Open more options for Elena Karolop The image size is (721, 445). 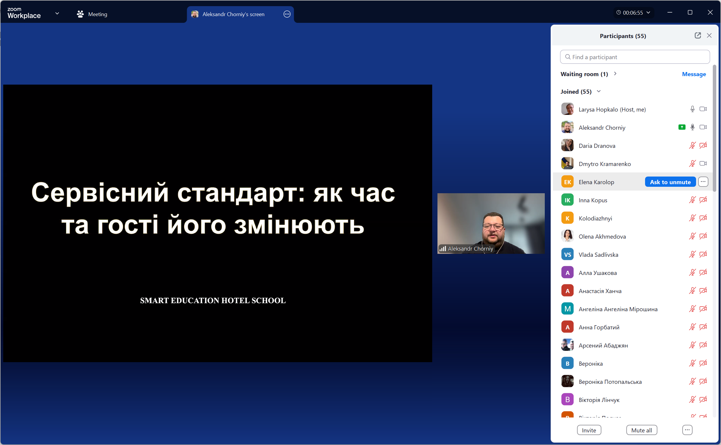[703, 182]
